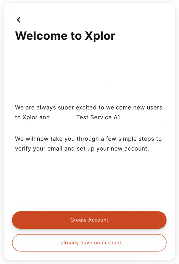
Task: Click the "Test Service A1" text
Action: click(x=98, y=117)
